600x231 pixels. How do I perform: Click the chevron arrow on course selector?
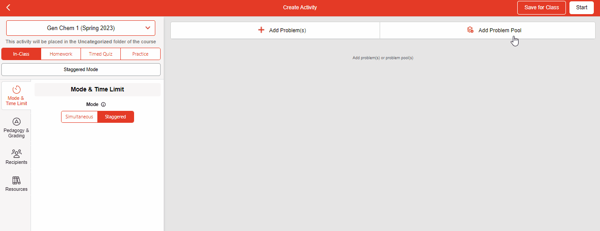148,28
